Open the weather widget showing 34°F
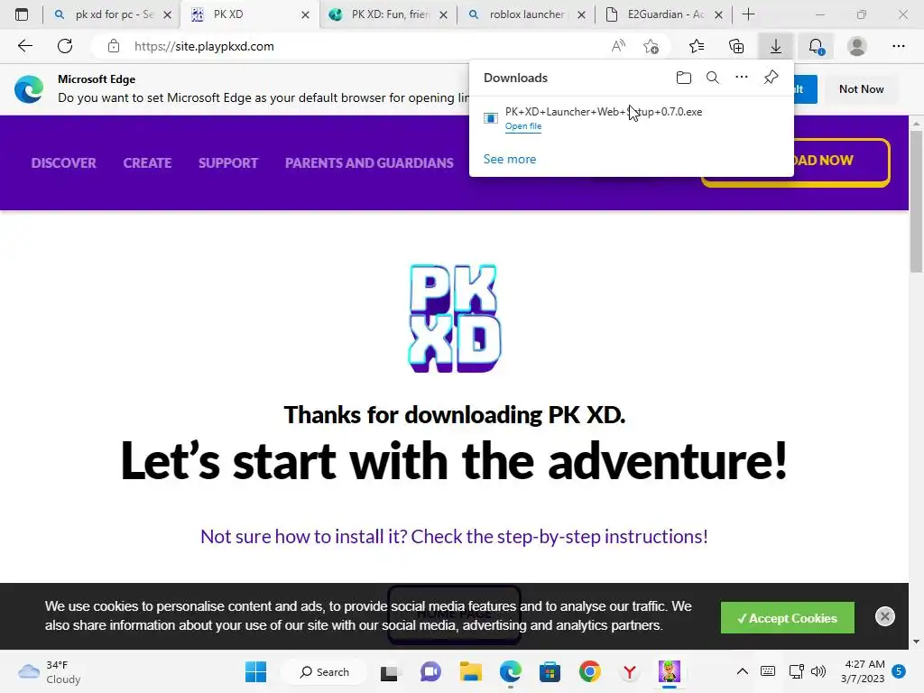The width and height of the screenshot is (924, 693). click(x=50, y=671)
